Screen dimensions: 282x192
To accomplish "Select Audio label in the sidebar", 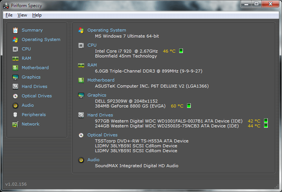I will pos(28,105).
